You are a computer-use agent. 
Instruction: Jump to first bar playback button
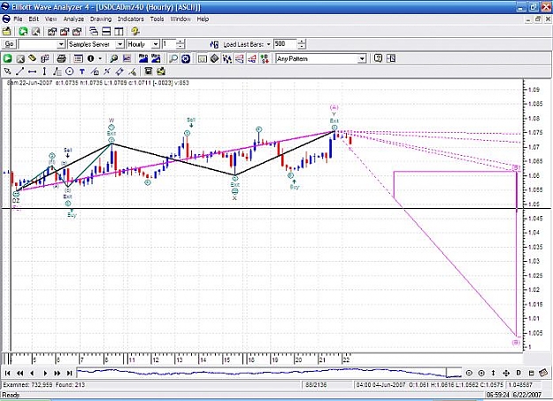pos(7,373)
